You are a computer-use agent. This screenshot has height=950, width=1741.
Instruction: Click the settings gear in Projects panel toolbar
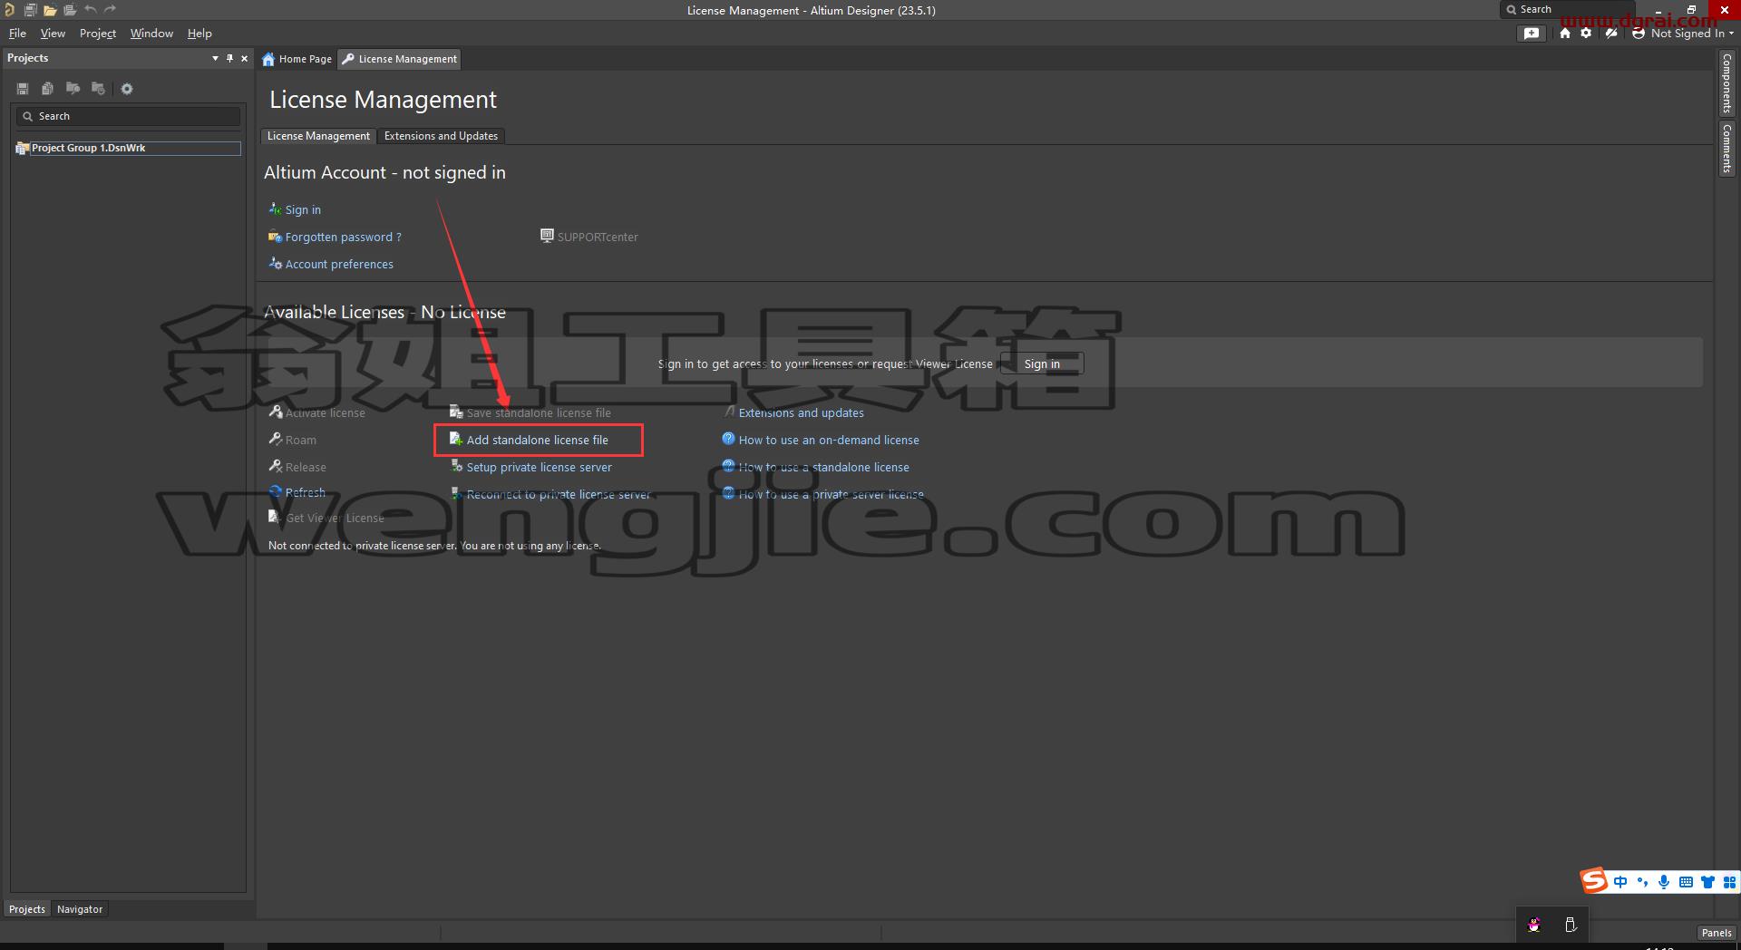coord(127,89)
